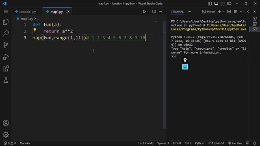Open the launch profile dropdown arrow

tap(223, 12)
